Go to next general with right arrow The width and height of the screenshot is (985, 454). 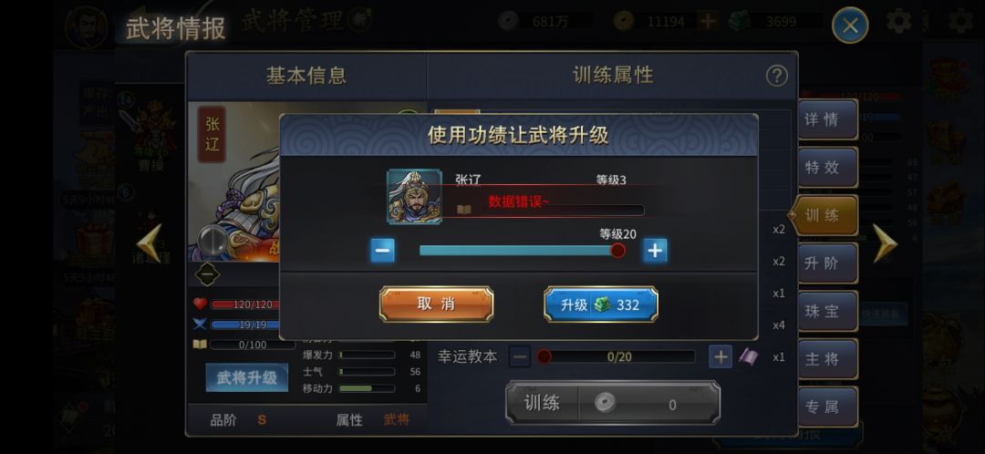[885, 243]
